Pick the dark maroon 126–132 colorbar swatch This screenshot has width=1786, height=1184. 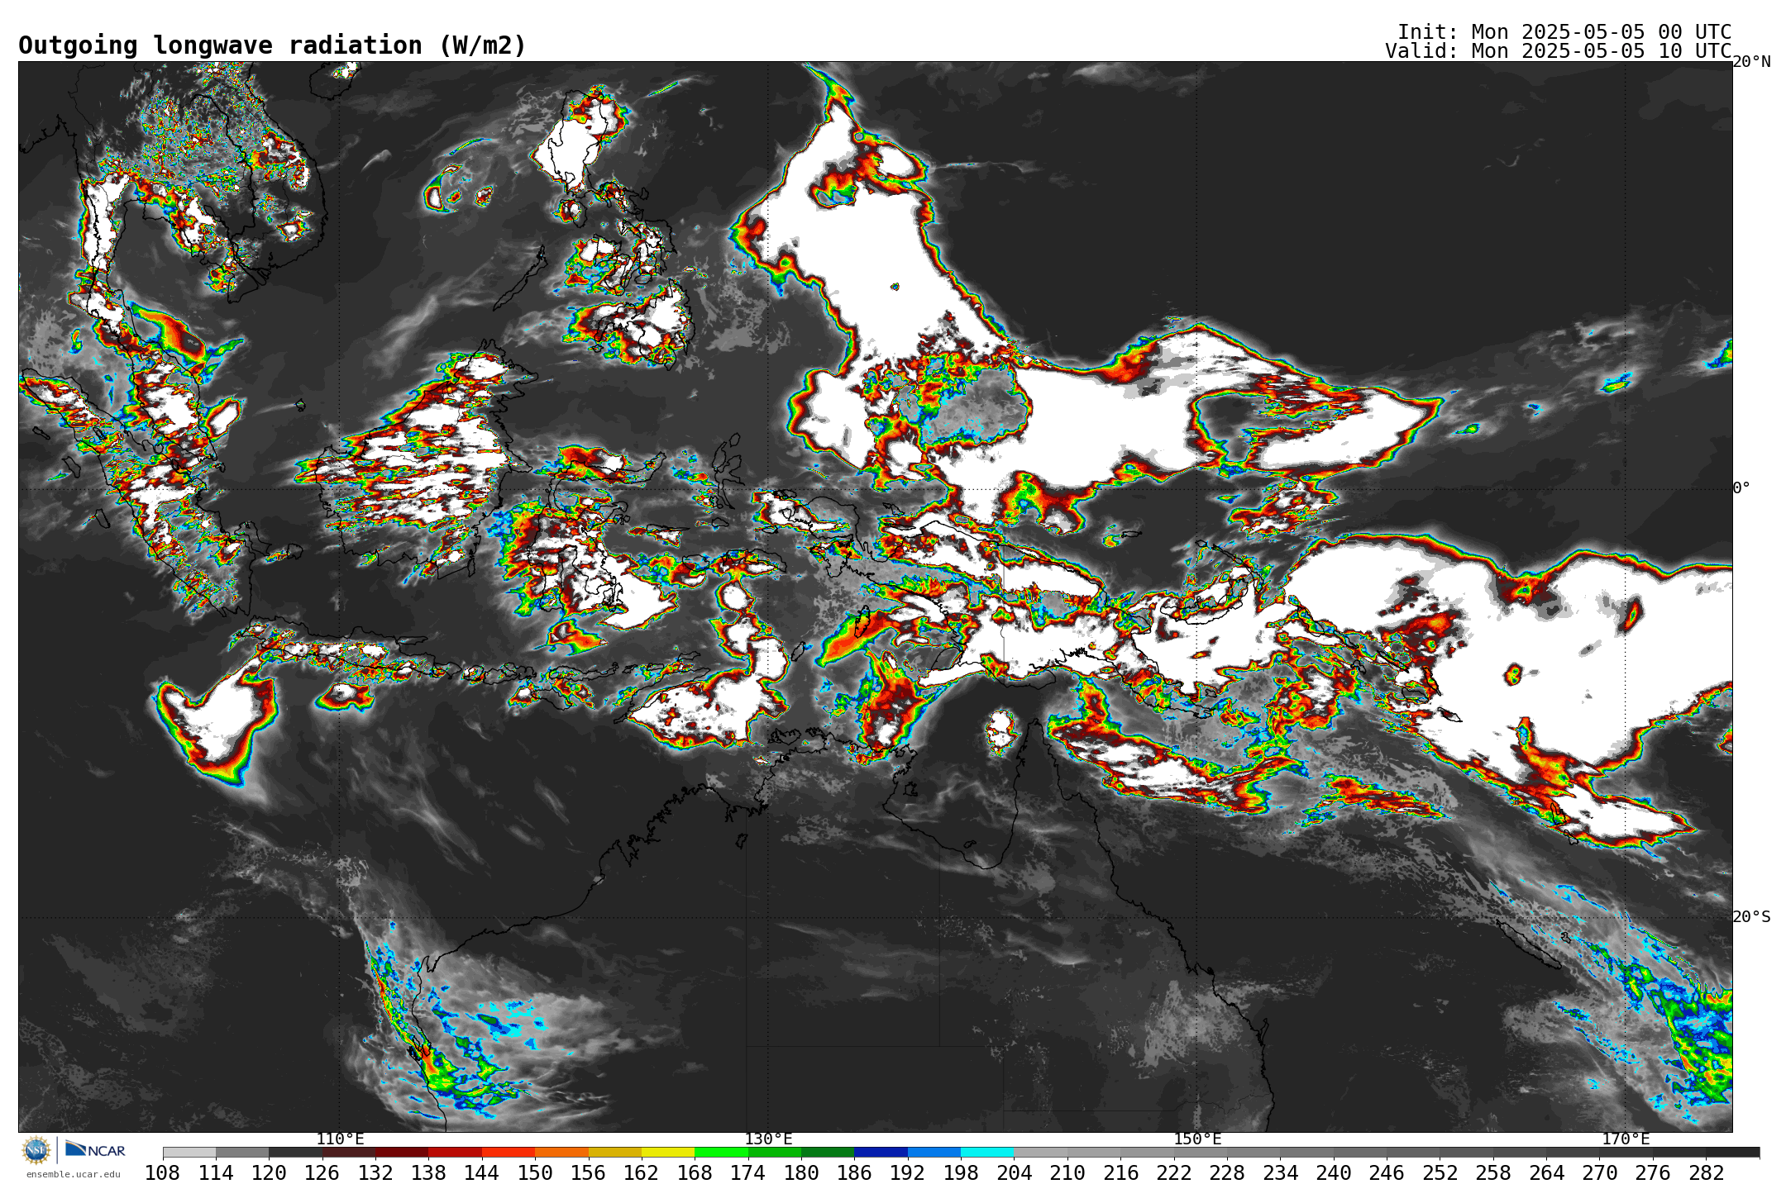point(349,1153)
